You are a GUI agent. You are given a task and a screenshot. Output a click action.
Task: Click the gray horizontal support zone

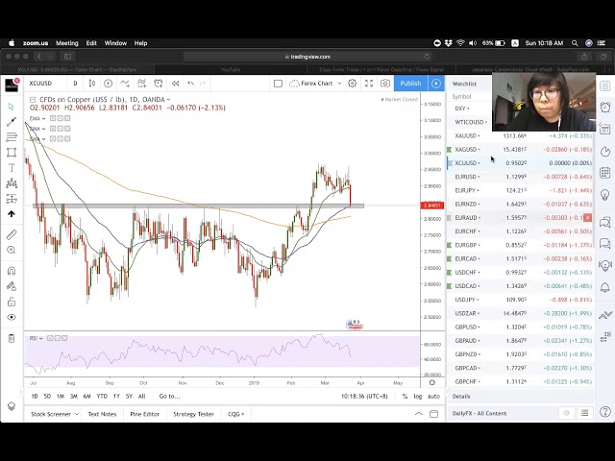(192, 206)
